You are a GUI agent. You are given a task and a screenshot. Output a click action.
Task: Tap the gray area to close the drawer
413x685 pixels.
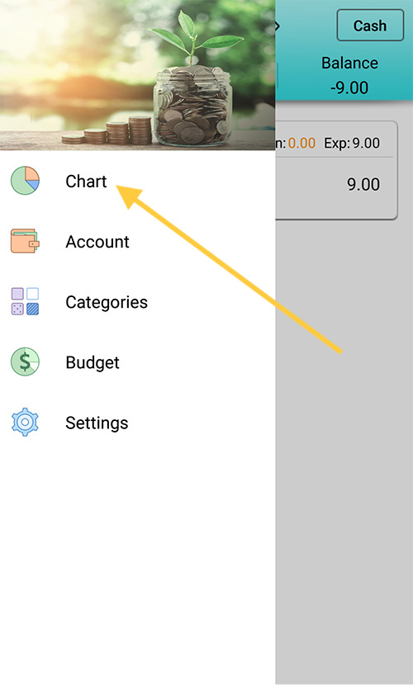(x=344, y=450)
